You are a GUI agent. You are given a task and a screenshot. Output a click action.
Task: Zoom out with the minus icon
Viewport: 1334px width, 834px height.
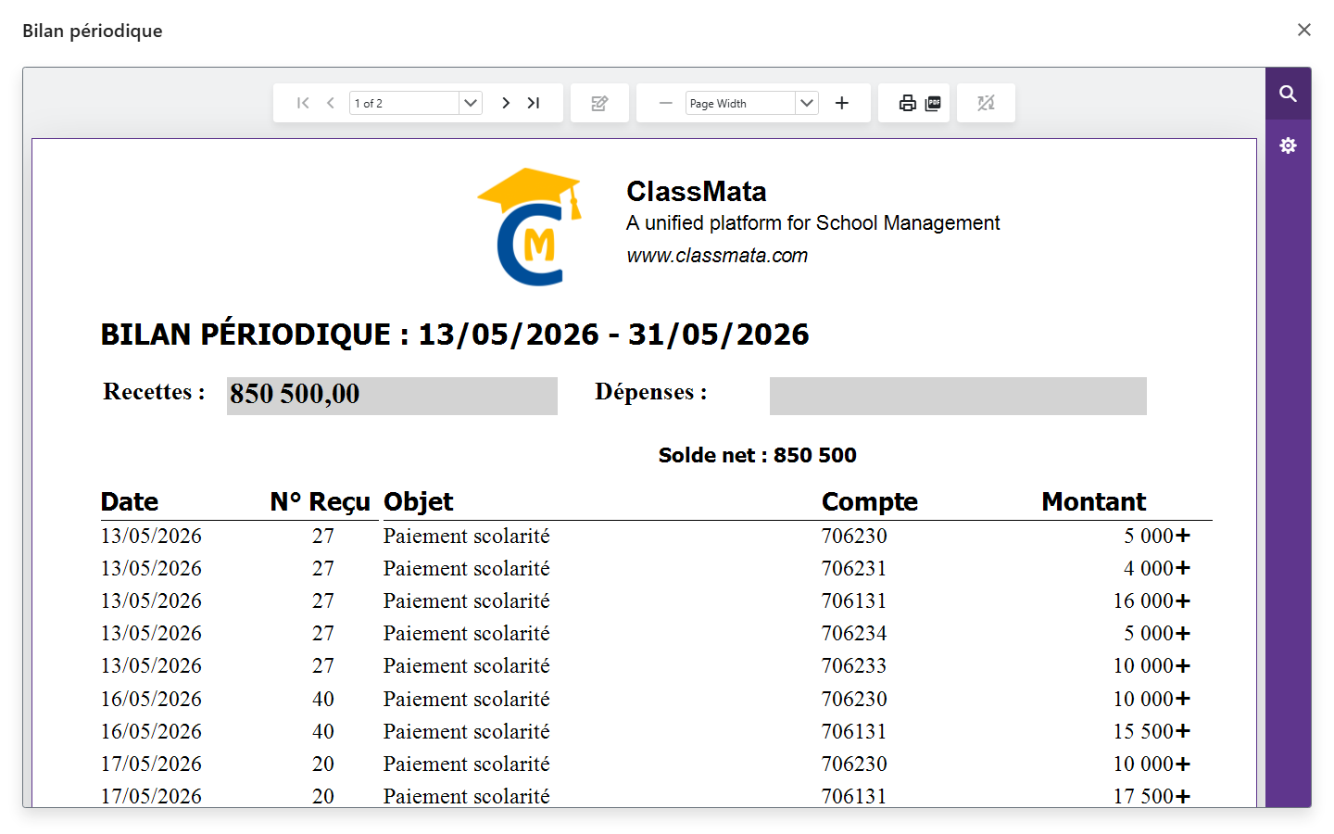(x=665, y=103)
